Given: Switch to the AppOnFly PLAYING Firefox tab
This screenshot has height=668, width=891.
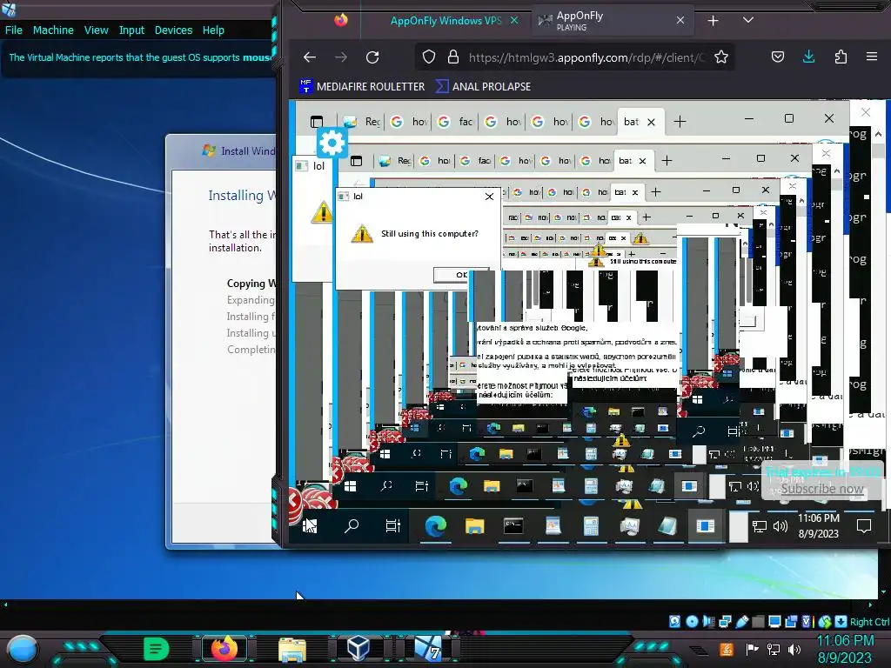Looking at the screenshot, I should point(612,21).
